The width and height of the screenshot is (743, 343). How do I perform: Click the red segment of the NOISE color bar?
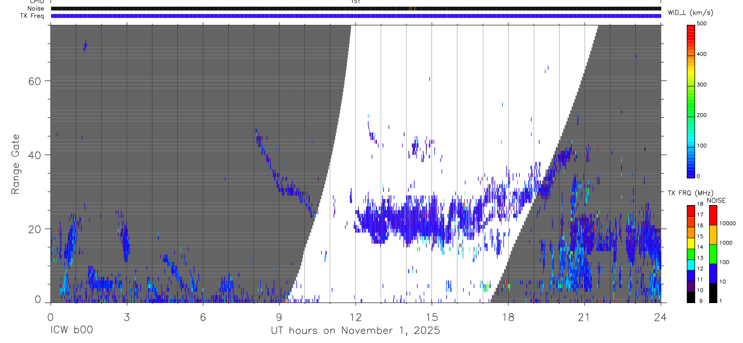tap(713, 215)
